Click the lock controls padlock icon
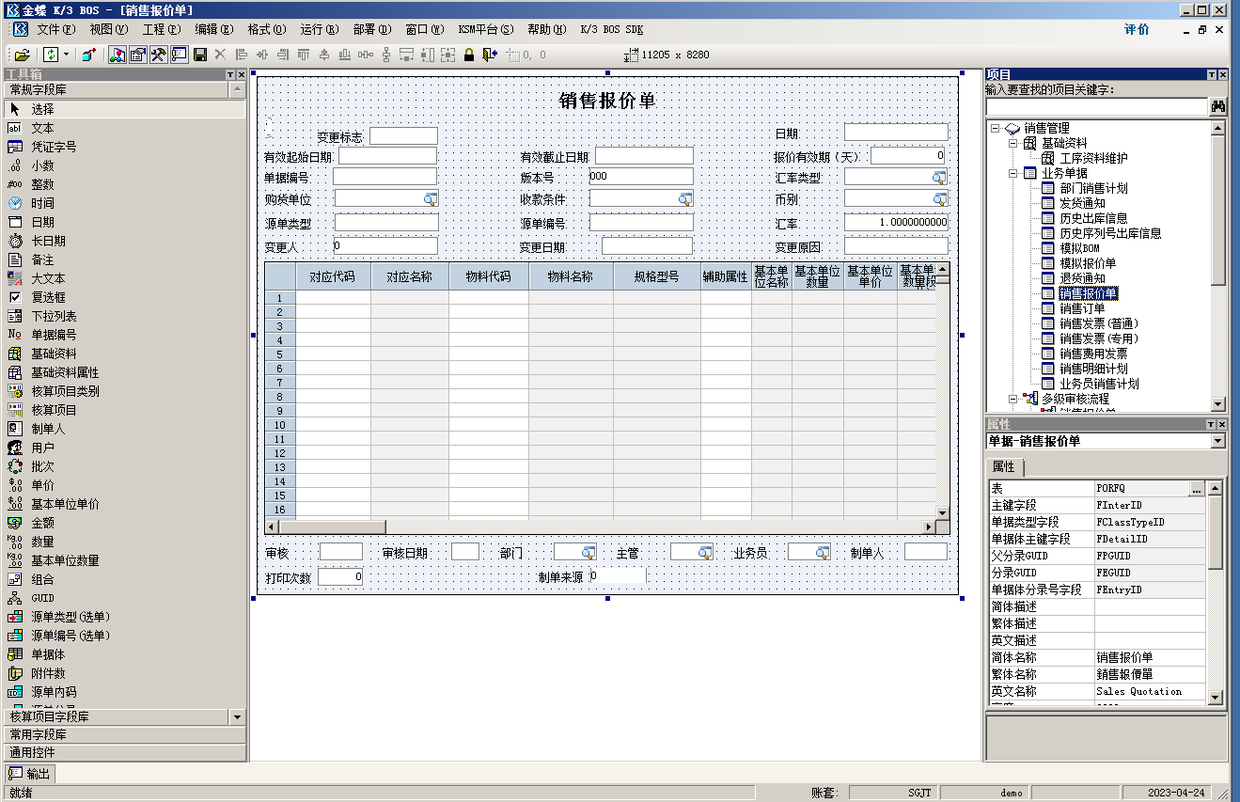The width and height of the screenshot is (1240, 802). (x=469, y=55)
